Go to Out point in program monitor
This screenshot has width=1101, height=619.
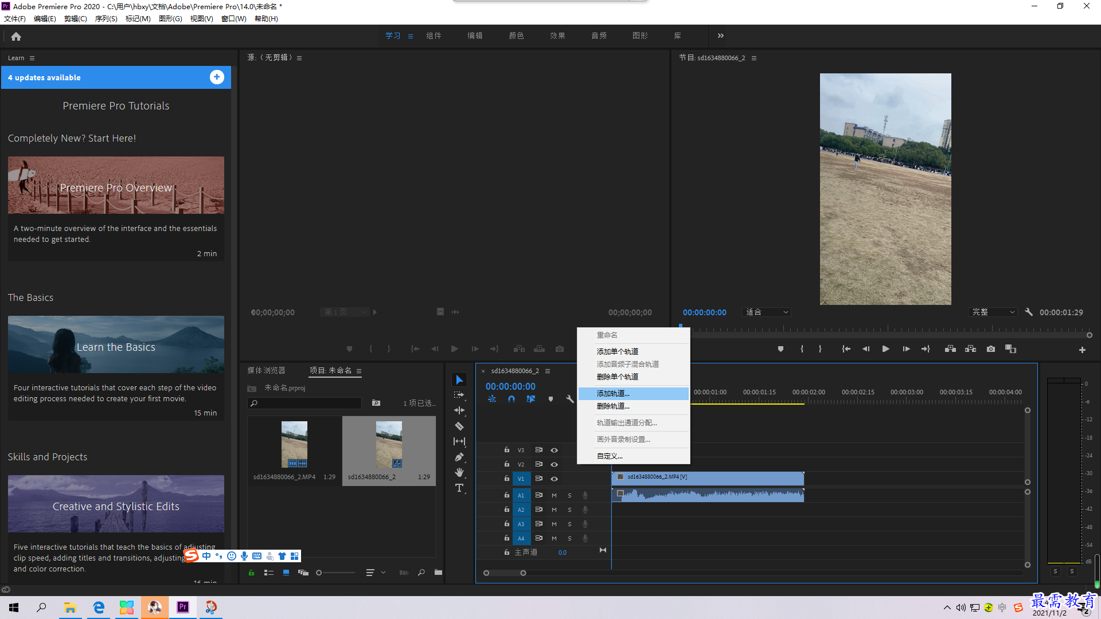[926, 349]
